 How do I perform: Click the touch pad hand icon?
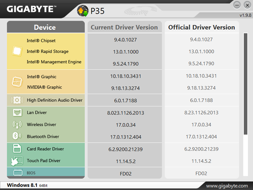point(17,161)
